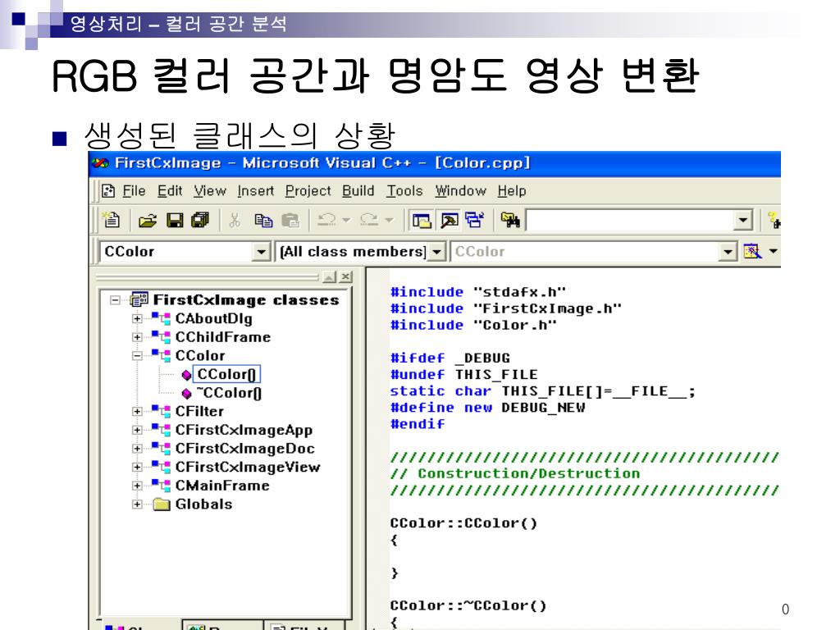
Task: Expand the CFirstCxImageView class node
Action: pos(137,467)
